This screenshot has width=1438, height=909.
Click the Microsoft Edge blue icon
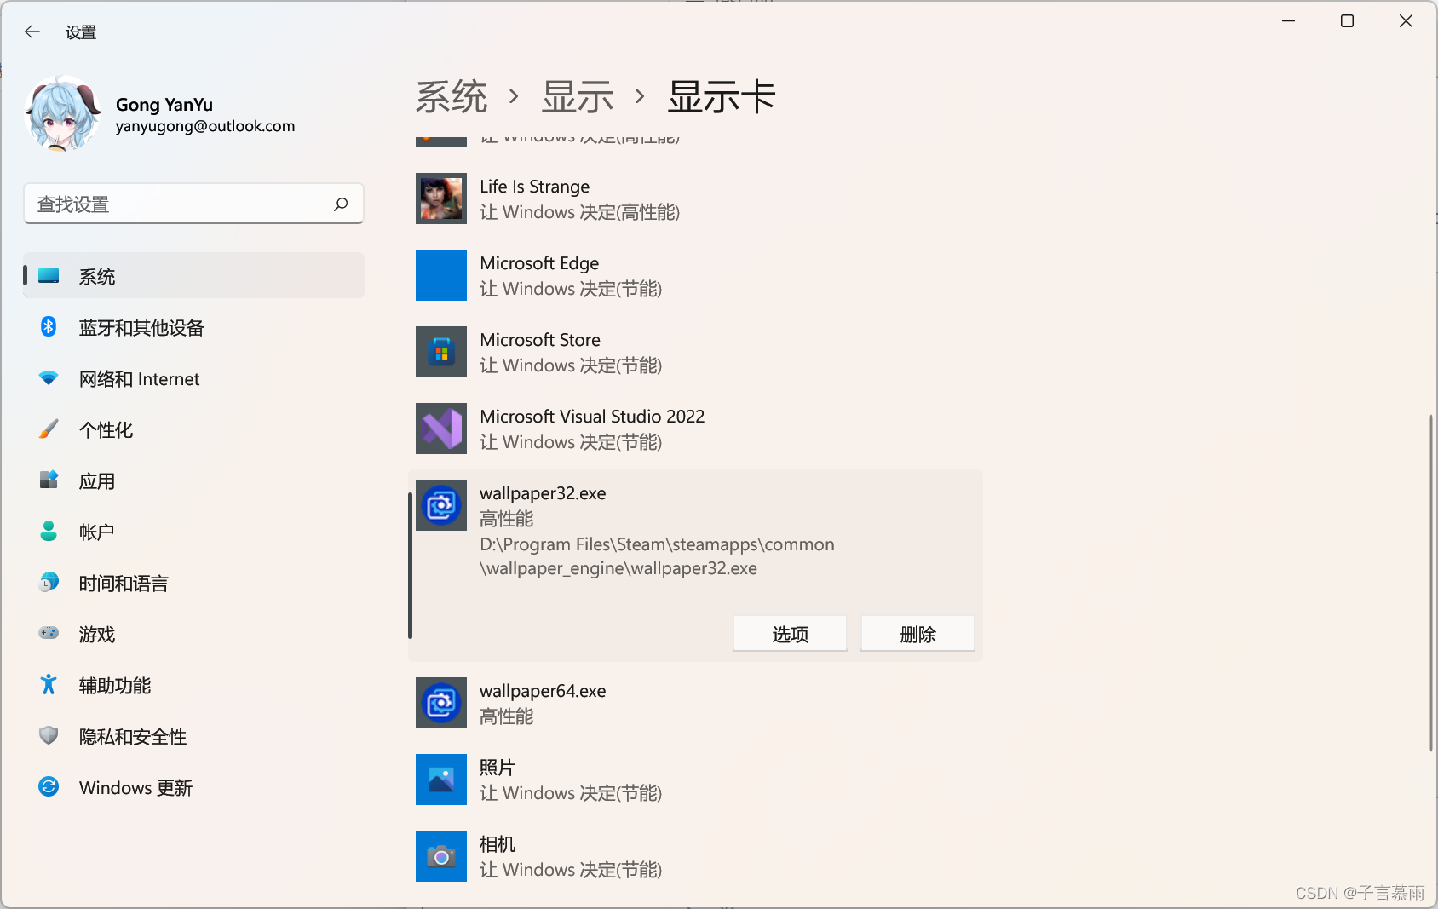(441, 275)
